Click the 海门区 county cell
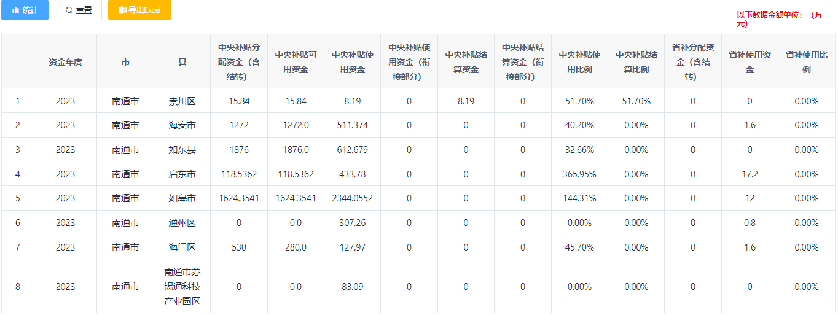The width and height of the screenshot is (838, 315). pyautogui.click(x=182, y=247)
